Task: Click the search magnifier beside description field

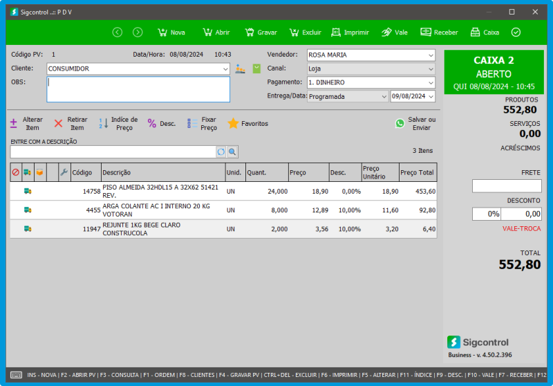Action: 233,151
